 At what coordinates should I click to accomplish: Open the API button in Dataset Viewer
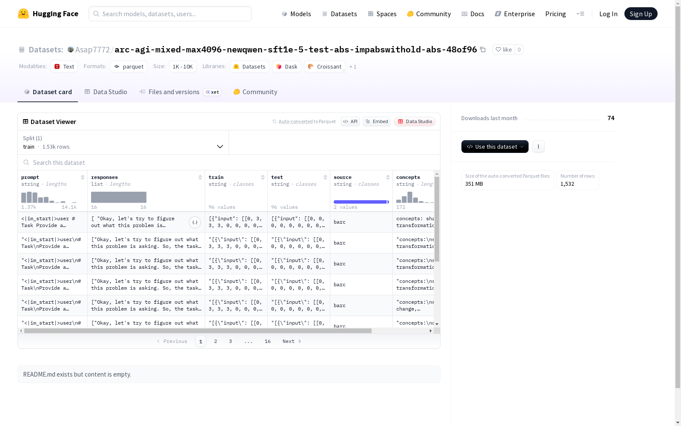[x=350, y=121]
